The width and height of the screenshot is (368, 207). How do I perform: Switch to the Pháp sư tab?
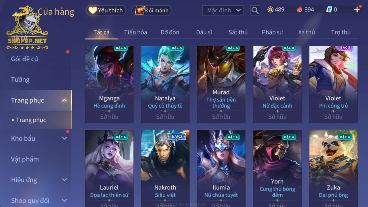[272, 32]
